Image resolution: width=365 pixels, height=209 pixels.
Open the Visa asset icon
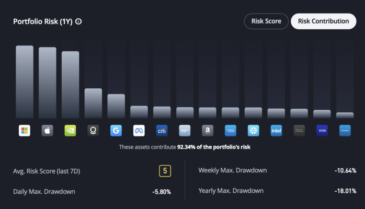322,131
